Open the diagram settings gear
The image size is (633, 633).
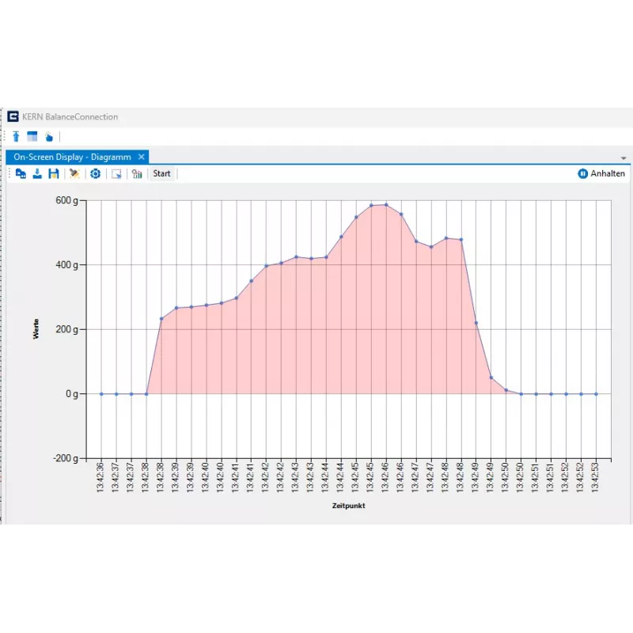coord(95,173)
